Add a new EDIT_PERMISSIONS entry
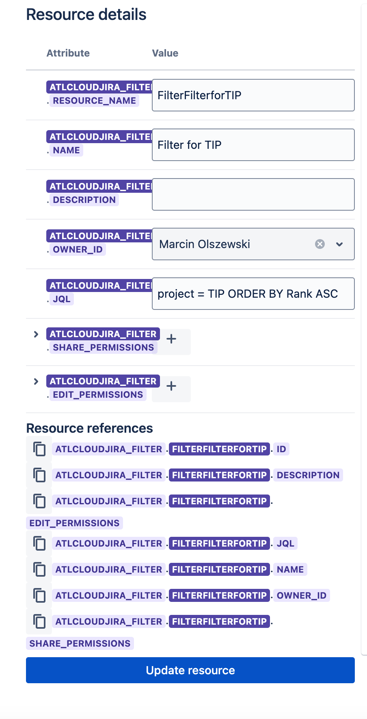This screenshot has height=719, width=367. [x=171, y=386]
